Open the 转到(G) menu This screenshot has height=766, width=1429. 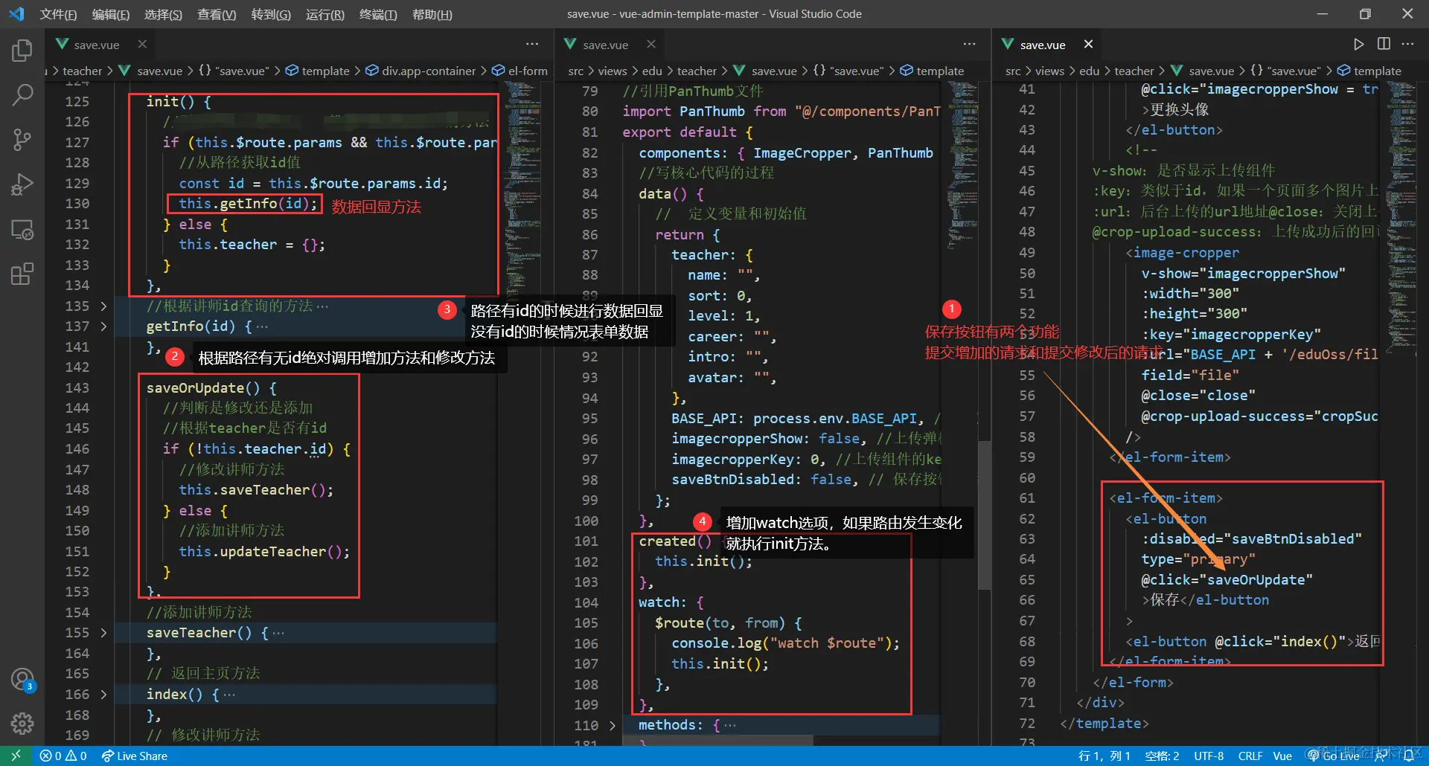pos(271,14)
